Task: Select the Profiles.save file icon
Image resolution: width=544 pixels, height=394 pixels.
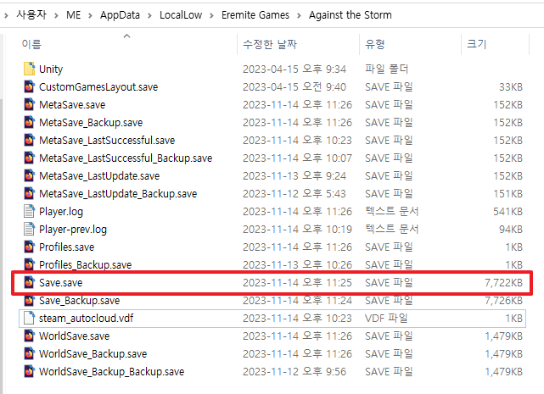Action: pyautogui.click(x=29, y=247)
